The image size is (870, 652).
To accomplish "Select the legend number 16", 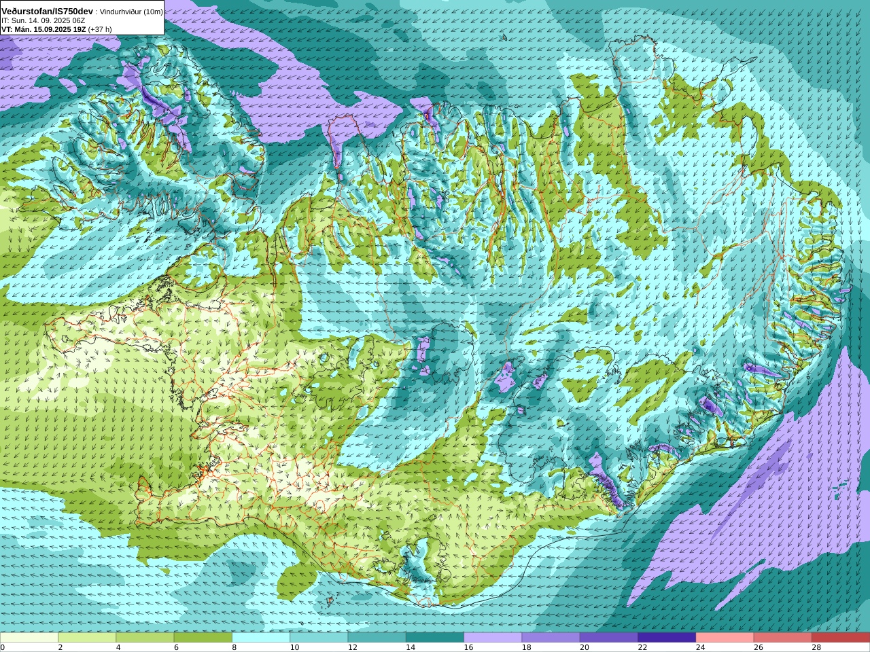I will tap(468, 647).
